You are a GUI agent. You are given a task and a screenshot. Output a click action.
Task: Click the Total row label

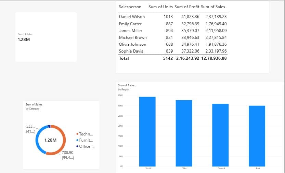pos(124,58)
